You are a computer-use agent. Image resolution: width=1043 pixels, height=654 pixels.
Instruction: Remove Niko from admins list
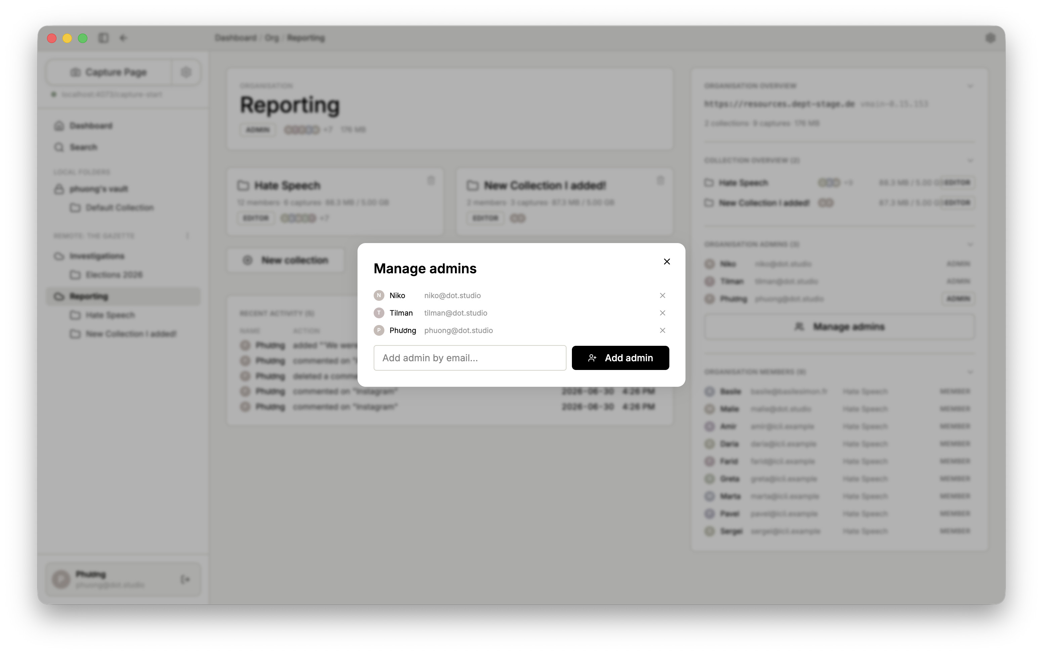pos(662,295)
